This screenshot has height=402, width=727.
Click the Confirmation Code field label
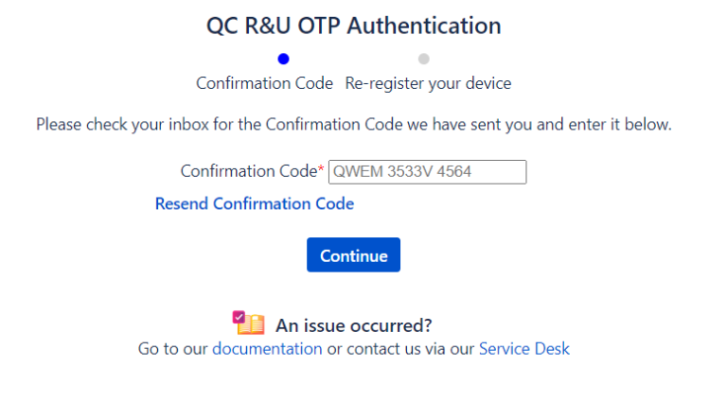247,171
